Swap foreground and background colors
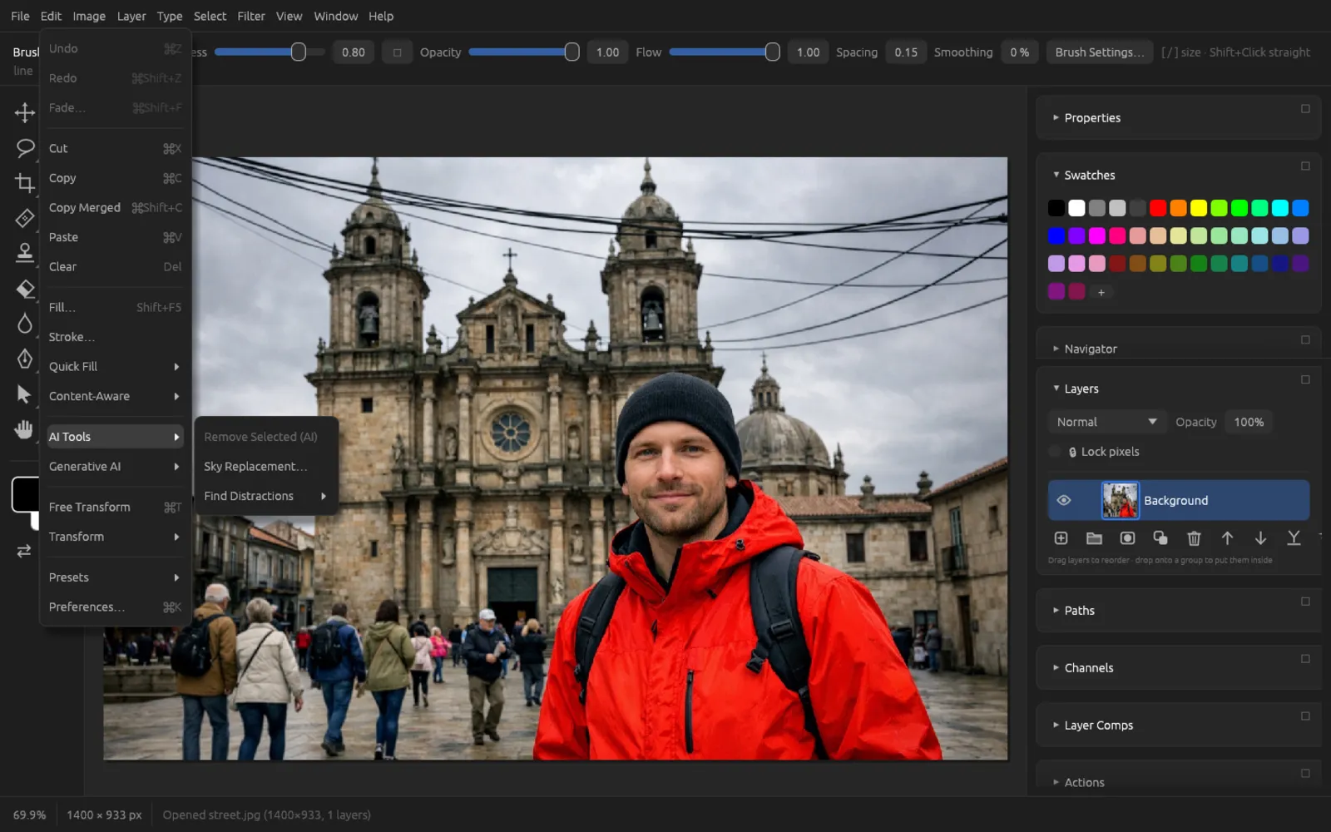 pos(24,551)
